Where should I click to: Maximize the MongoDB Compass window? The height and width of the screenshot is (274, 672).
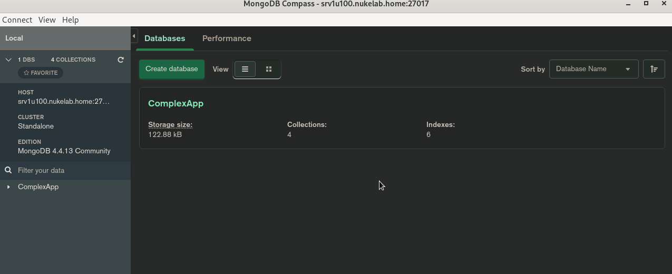pos(646,4)
